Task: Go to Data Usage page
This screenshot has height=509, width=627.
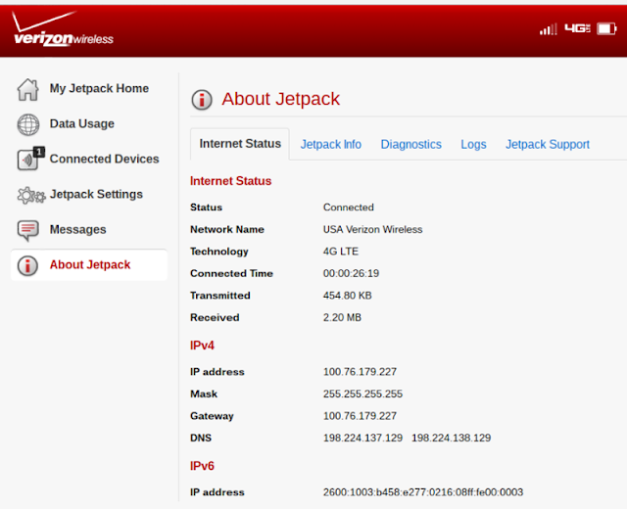Action: click(82, 124)
